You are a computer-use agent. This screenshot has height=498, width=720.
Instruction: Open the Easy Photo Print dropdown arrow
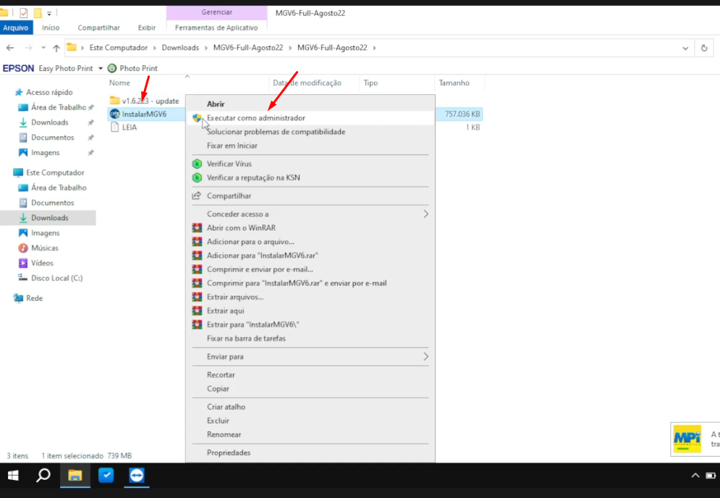[101, 69]
